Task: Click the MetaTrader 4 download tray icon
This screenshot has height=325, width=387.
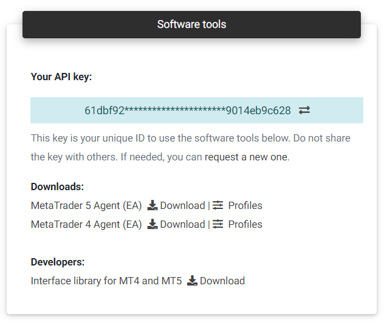Action: pos(152,224)
